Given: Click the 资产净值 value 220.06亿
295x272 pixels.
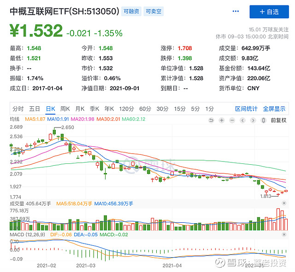Looking at the screenshot, I should 259,78.
